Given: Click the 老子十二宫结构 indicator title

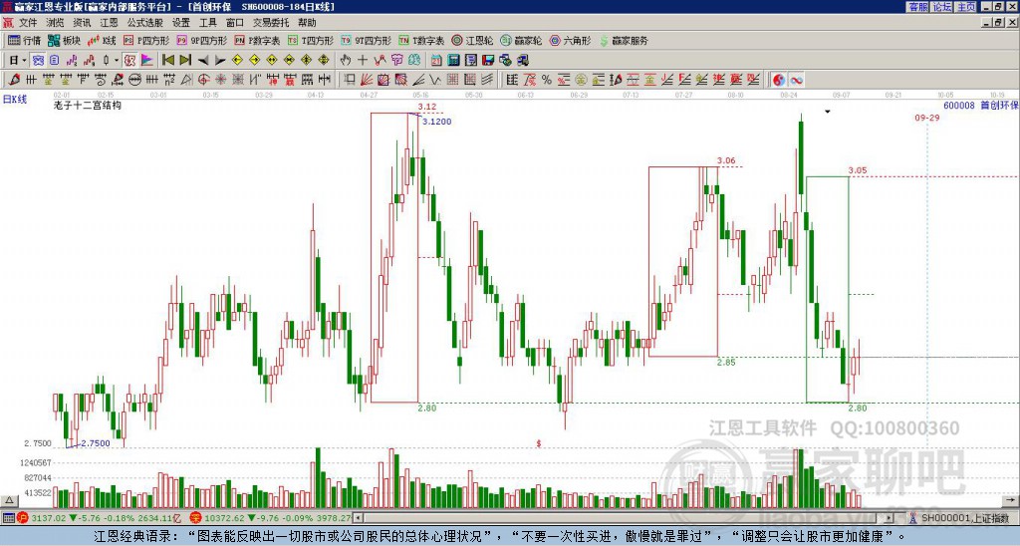Looking at the screenshot, I should pyautogui.click(x=88, y=105).
